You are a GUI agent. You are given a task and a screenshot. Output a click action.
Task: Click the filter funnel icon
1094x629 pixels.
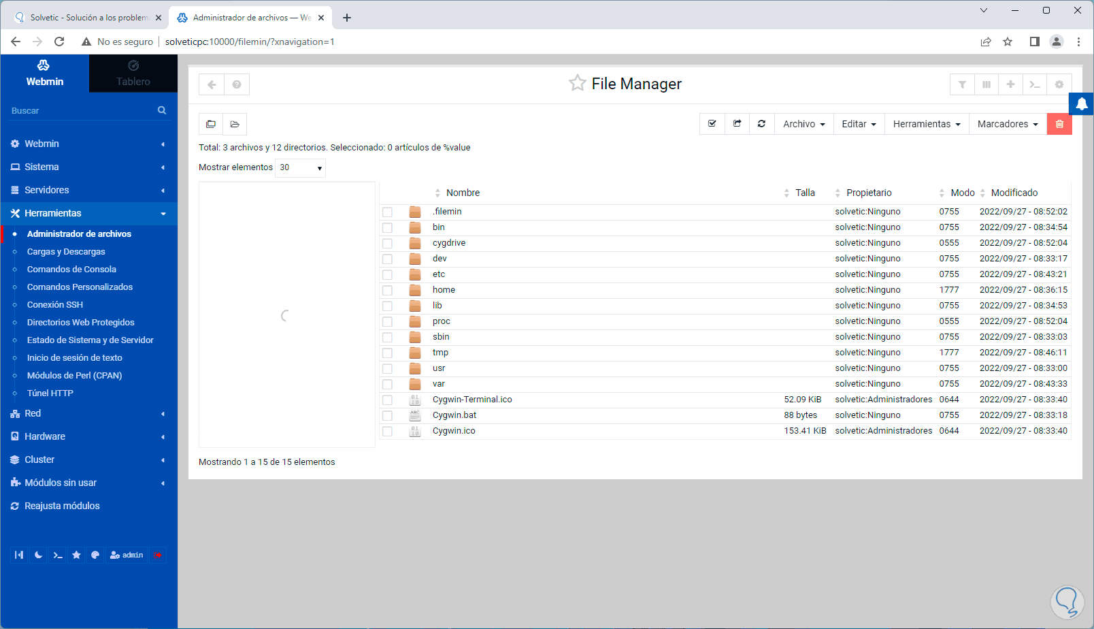(x=962, y=84)
